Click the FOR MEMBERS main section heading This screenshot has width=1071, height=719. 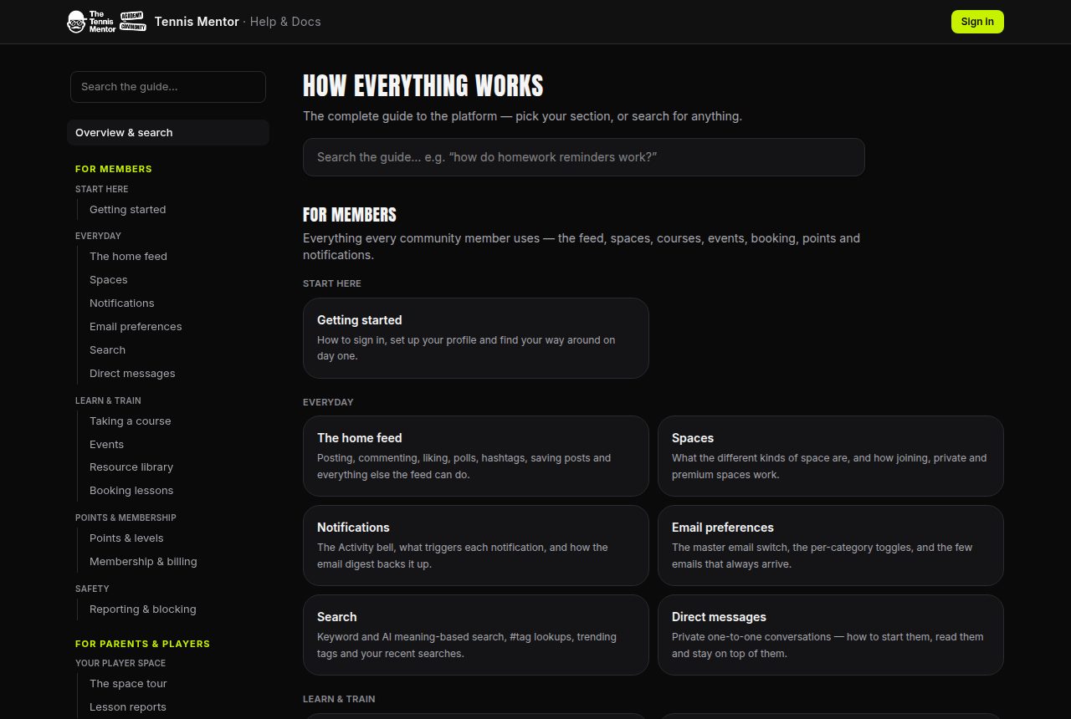coord(350,215)
